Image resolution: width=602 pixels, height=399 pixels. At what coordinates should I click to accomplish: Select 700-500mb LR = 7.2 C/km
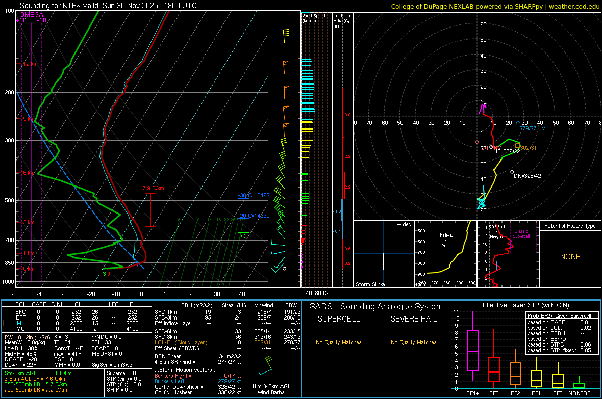pos(36,390)
